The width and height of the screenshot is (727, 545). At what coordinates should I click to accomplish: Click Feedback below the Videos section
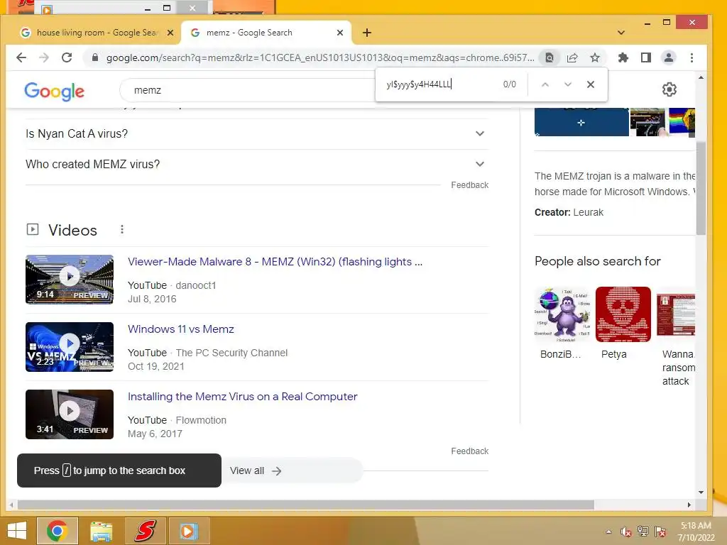point(470,451)
